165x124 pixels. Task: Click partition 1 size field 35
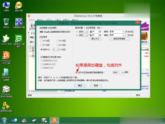point(95,32)
